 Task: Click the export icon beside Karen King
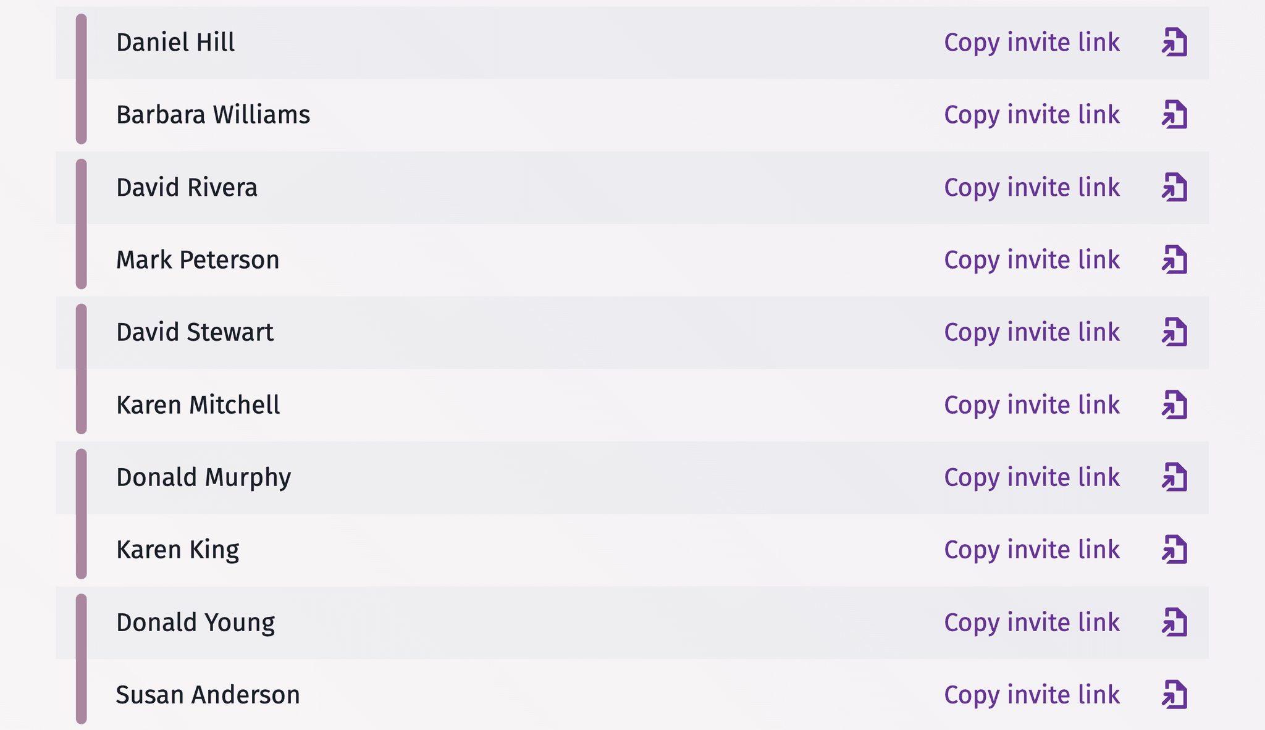pos(1174,550)
